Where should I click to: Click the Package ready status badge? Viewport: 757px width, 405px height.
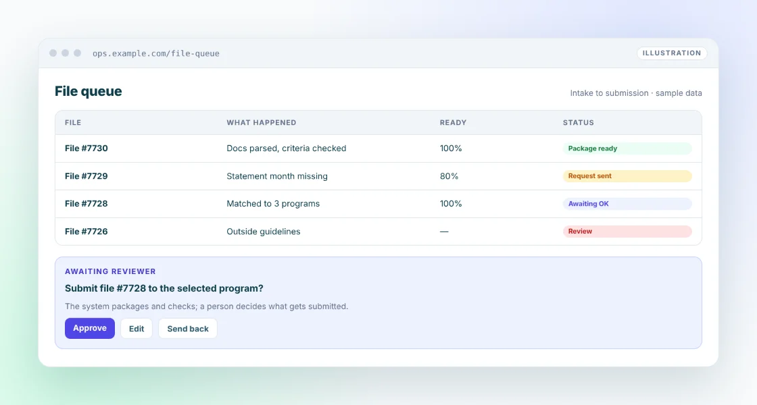tap(627, 148)
